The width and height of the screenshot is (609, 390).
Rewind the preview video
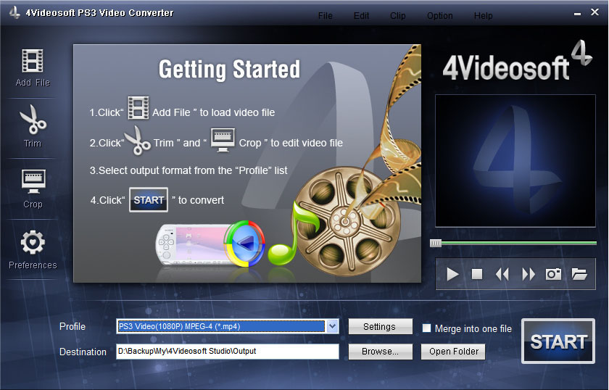502,274
